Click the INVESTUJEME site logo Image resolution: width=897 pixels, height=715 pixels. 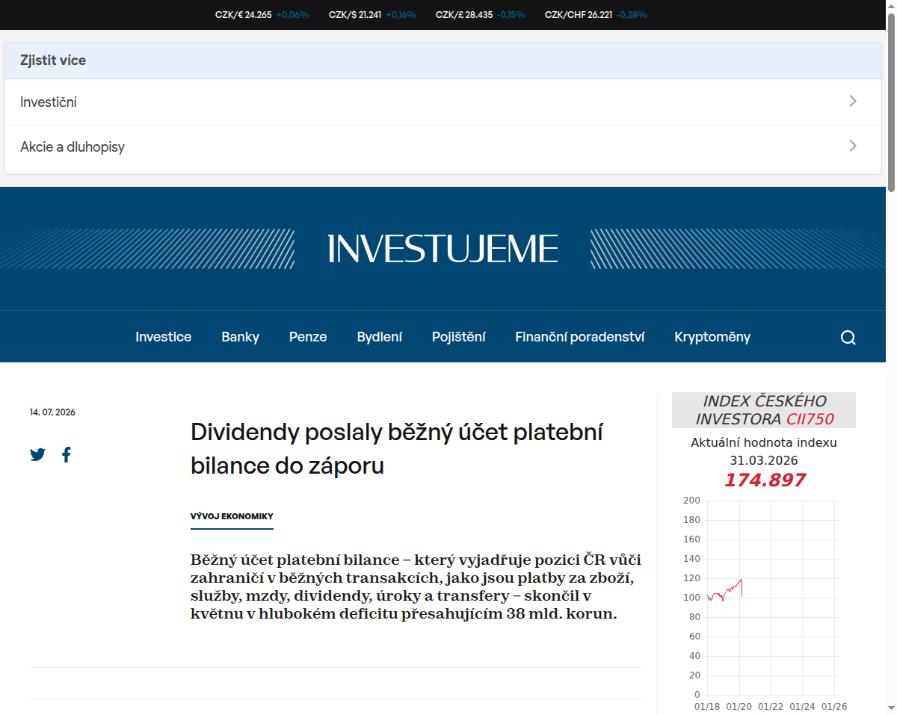pos(443,249)
